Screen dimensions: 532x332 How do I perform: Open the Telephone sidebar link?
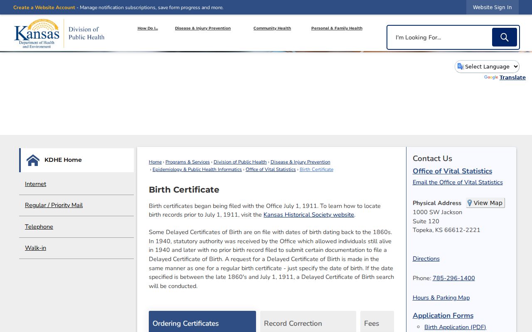(39, 227)
